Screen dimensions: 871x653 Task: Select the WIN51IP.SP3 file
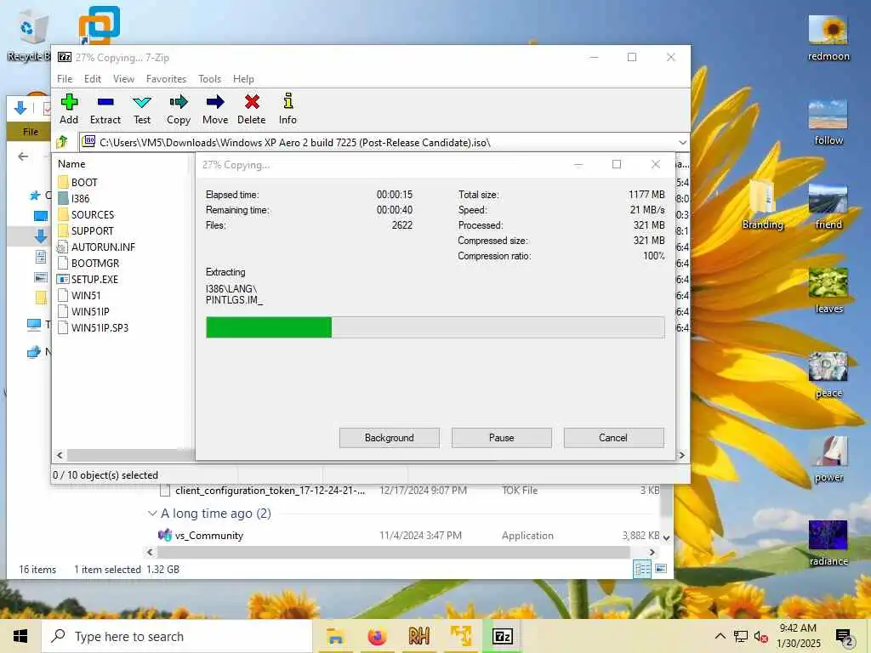pyautogui.click(x=93, y=327)
